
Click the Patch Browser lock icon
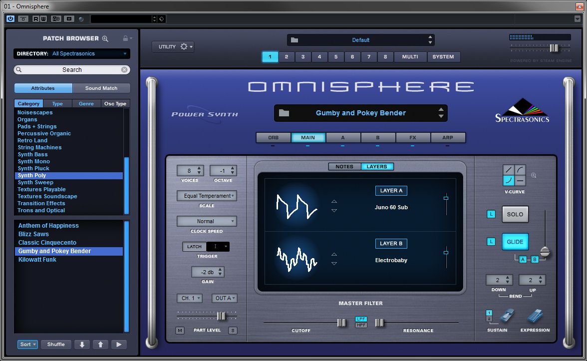click(126, 38)
